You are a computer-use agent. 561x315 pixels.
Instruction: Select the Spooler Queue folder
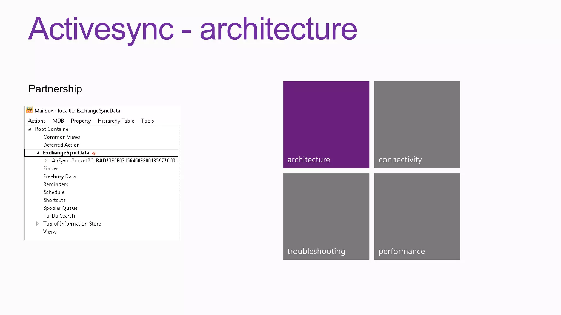pos(61,208)
